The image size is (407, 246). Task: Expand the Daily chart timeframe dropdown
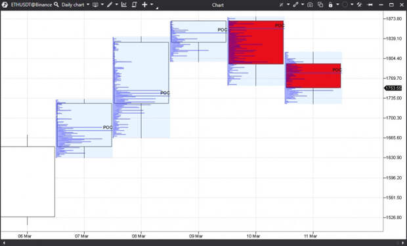pyautogui.click(x=88, y=5)
